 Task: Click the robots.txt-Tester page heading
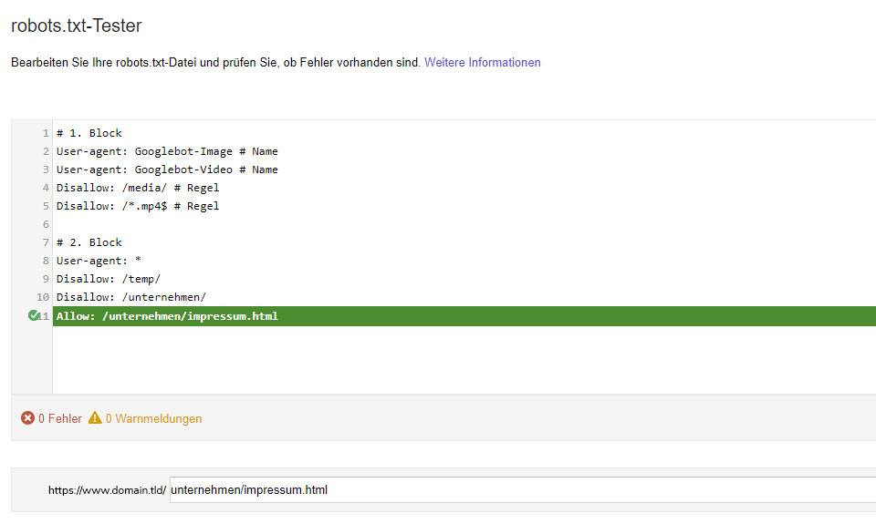pos(77,26)
